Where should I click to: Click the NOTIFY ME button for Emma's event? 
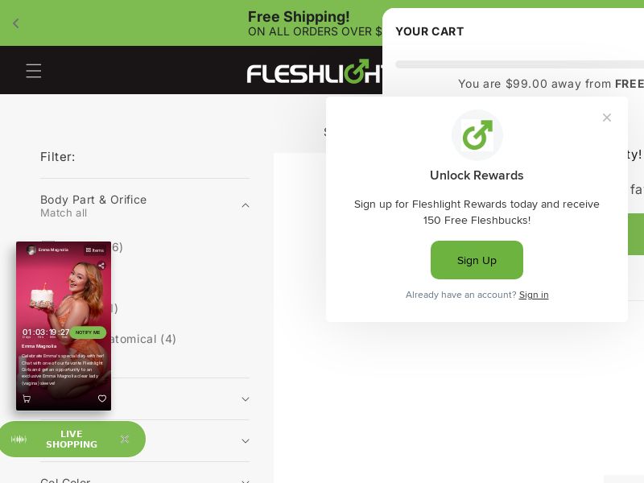pos(88,332)
